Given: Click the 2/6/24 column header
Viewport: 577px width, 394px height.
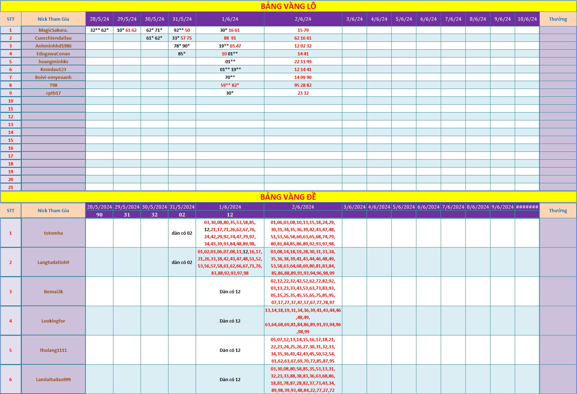Looking at the screenshot, I should point(303,19).
